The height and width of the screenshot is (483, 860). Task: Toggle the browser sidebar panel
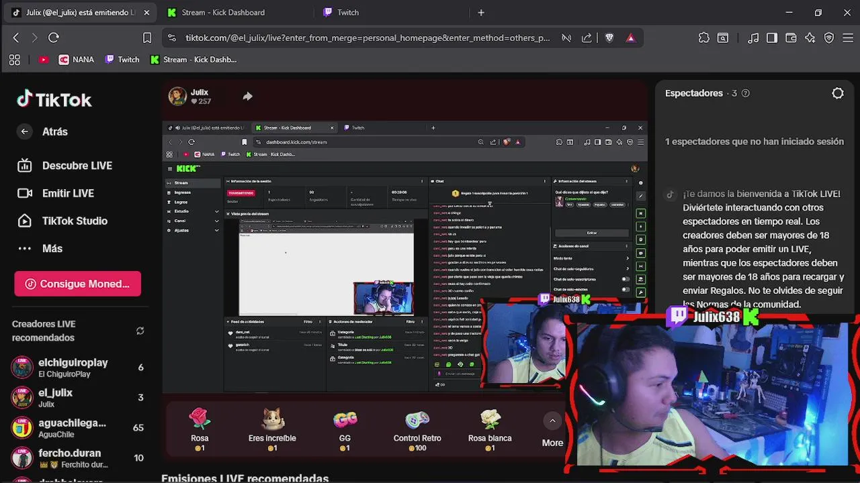[x=772, y=38]
